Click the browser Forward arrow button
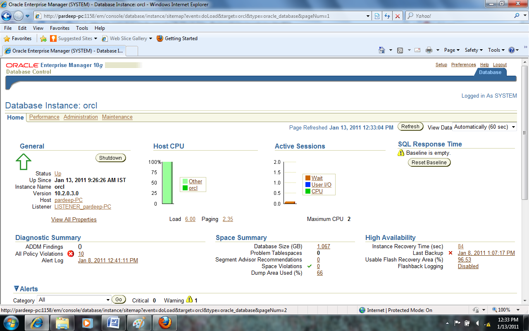The height and width of the screenshot is (331, 529). [19, 16]
